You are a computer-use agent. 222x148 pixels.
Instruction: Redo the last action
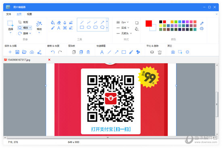click(60, 52)
